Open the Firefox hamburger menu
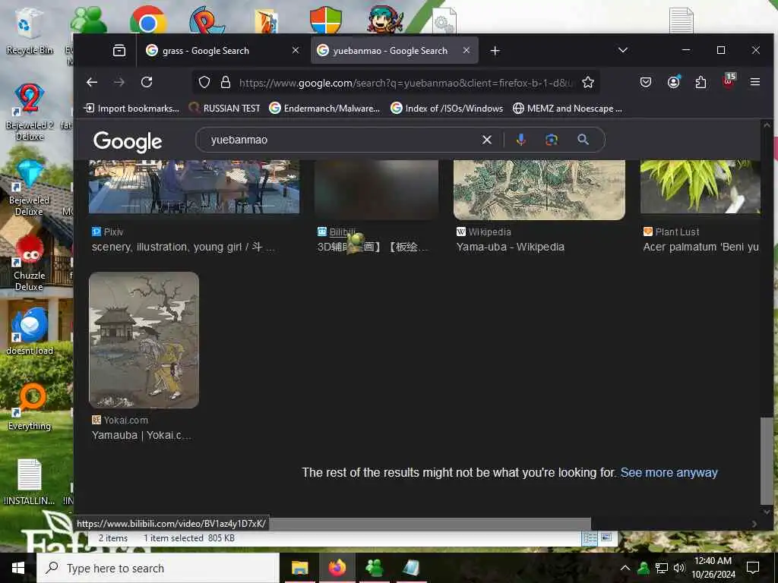This screenshot has height=583, width=778. click(x=755, y=82)
